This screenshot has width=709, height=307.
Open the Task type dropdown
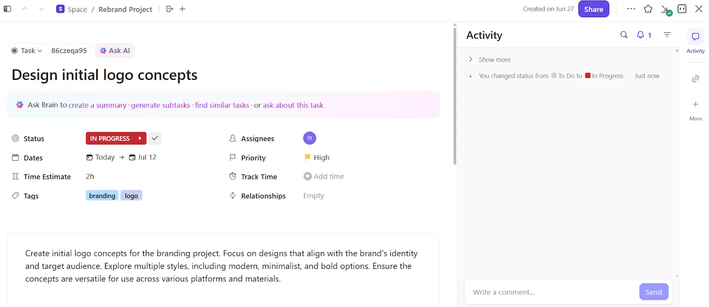[27, 51]
